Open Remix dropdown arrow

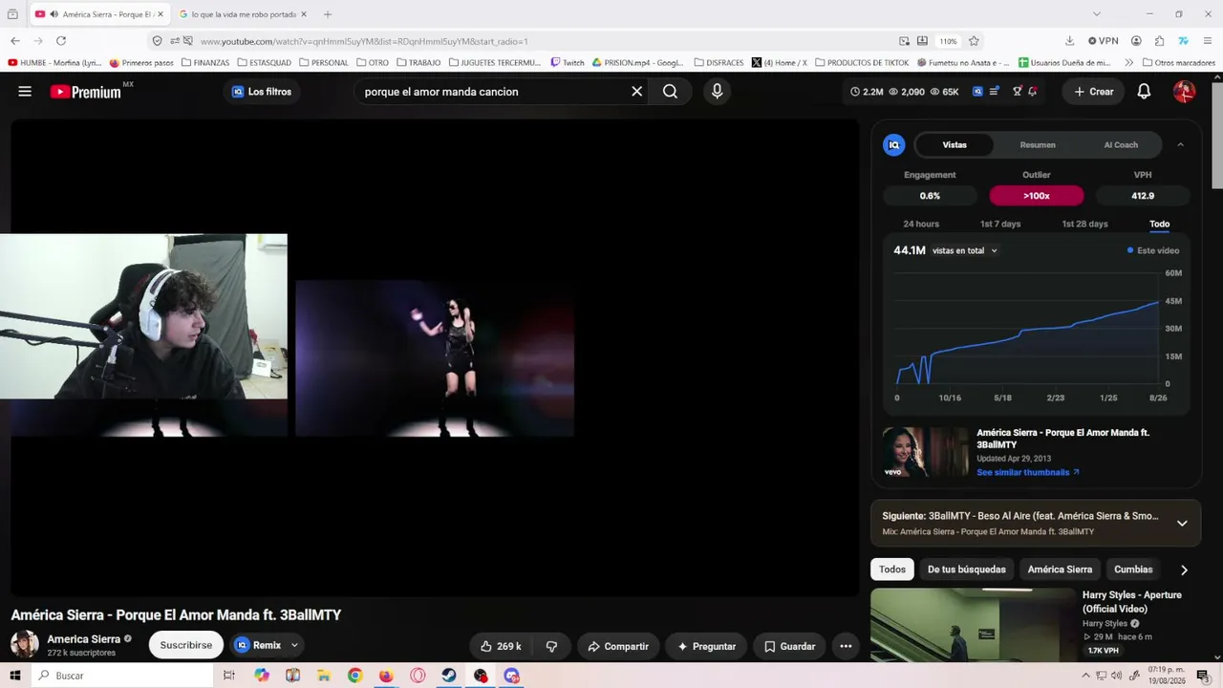click(x=294, y=645)
